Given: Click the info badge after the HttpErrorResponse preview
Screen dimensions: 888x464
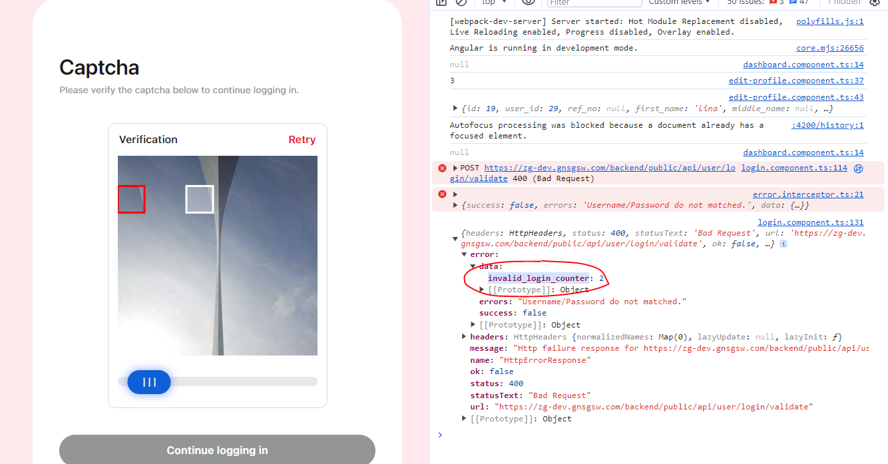Looking at the screenshot, I should (783, 244).
